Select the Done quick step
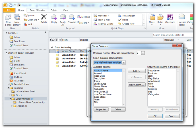This screenshot has height=128, width=196. pyautogui.click(x=123, y=20)
